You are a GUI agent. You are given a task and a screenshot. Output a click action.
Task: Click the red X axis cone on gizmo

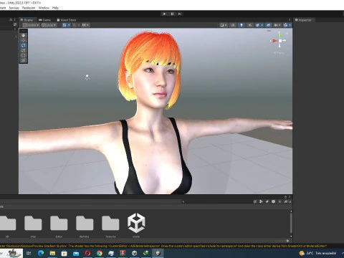[x=274, y=41]
